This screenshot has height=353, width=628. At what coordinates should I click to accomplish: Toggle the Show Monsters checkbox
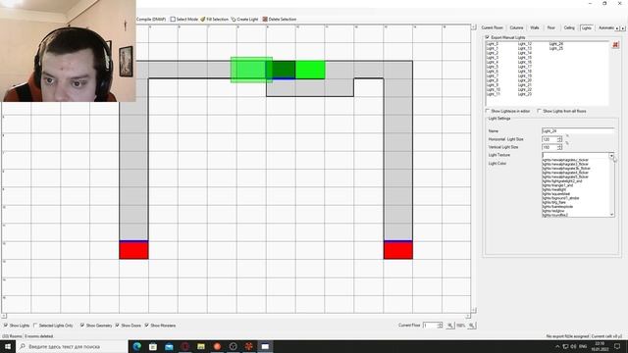[x=146, y=326]
